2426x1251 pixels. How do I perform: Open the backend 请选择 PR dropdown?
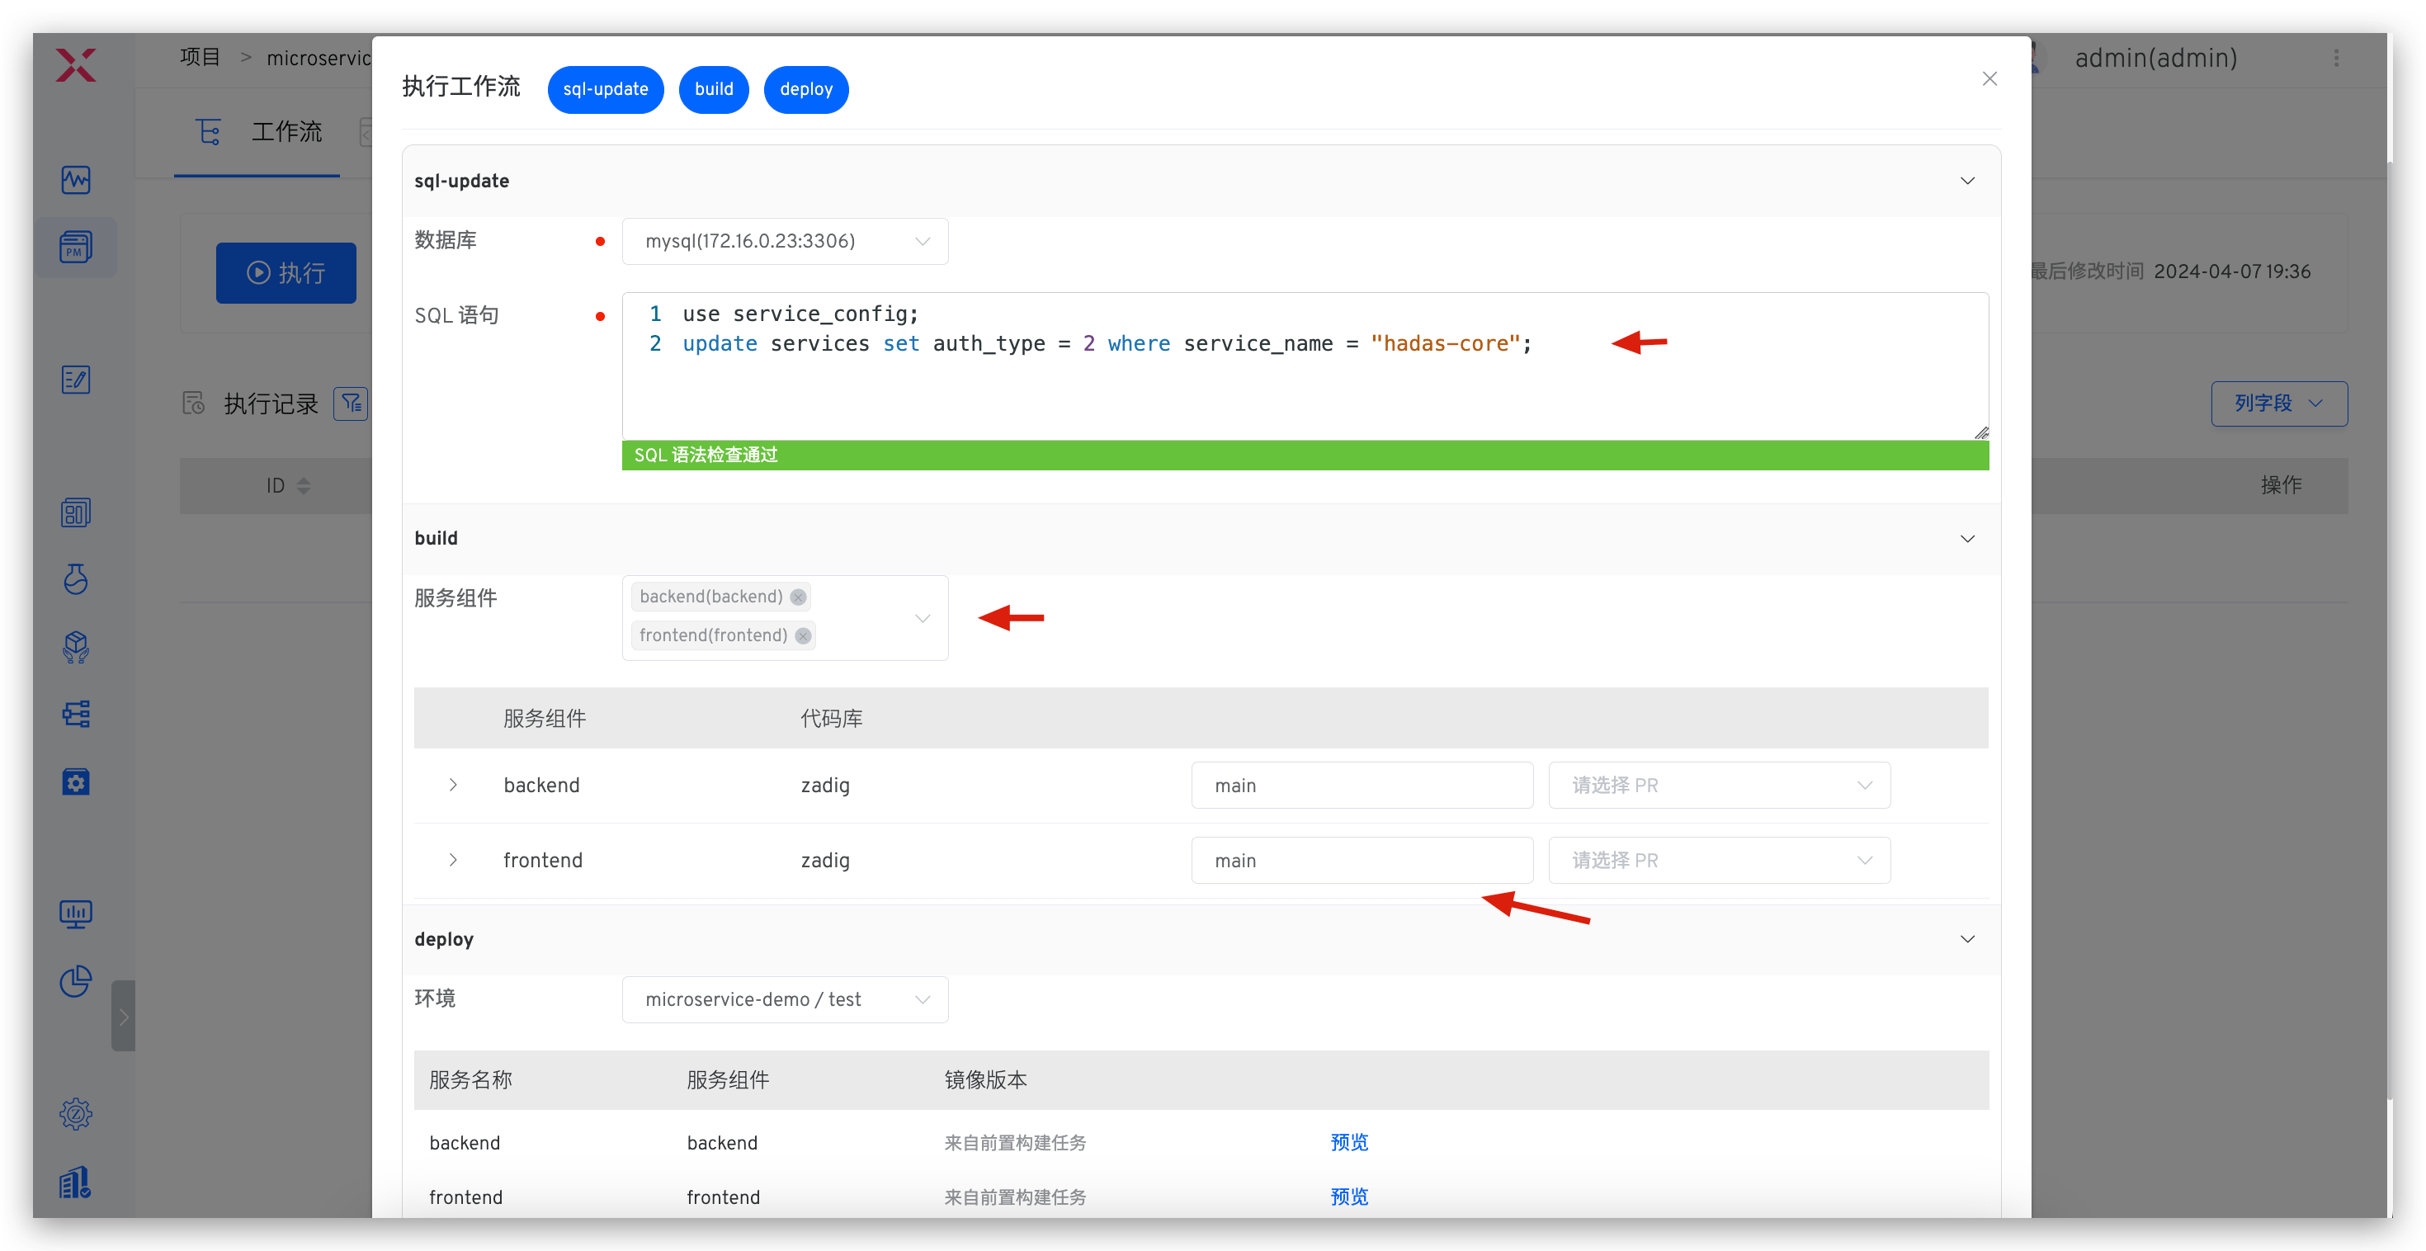point(1719,785)
